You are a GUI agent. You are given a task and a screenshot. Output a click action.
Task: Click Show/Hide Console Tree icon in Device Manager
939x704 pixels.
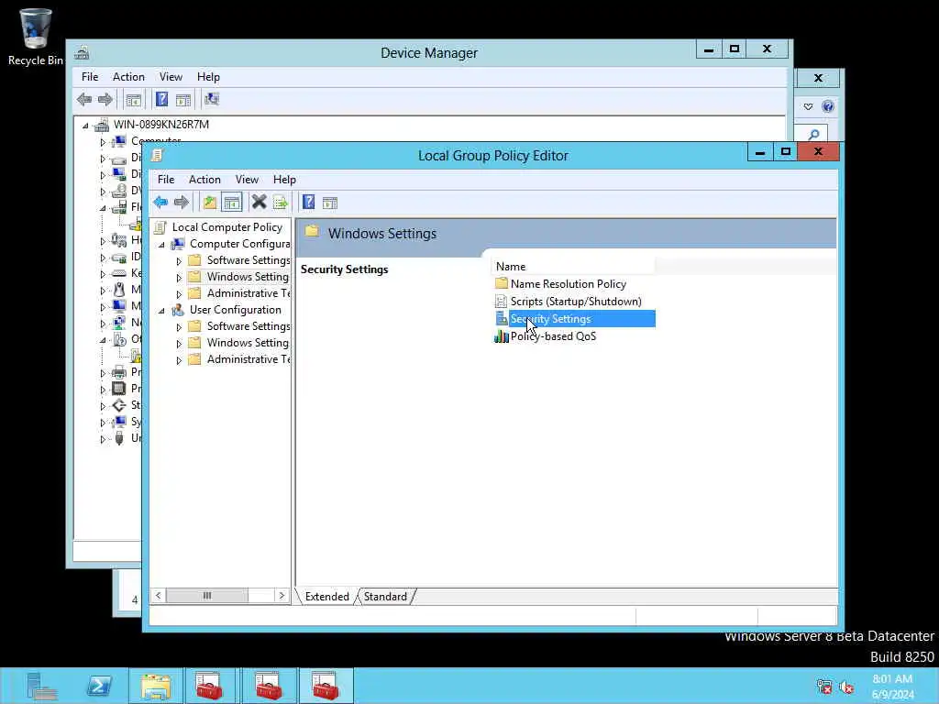[x=134, y=100]
